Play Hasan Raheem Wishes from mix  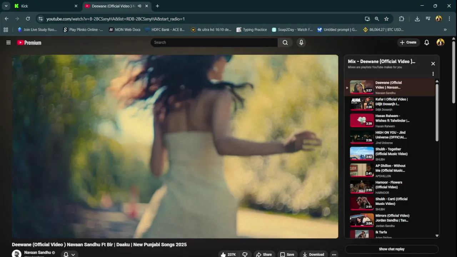click(x=390, y=121)
